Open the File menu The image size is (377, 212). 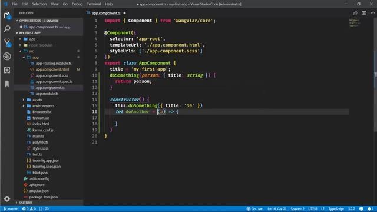14,4
